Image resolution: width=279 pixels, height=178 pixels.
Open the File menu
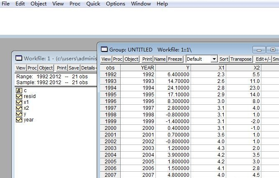click(5, 3)
